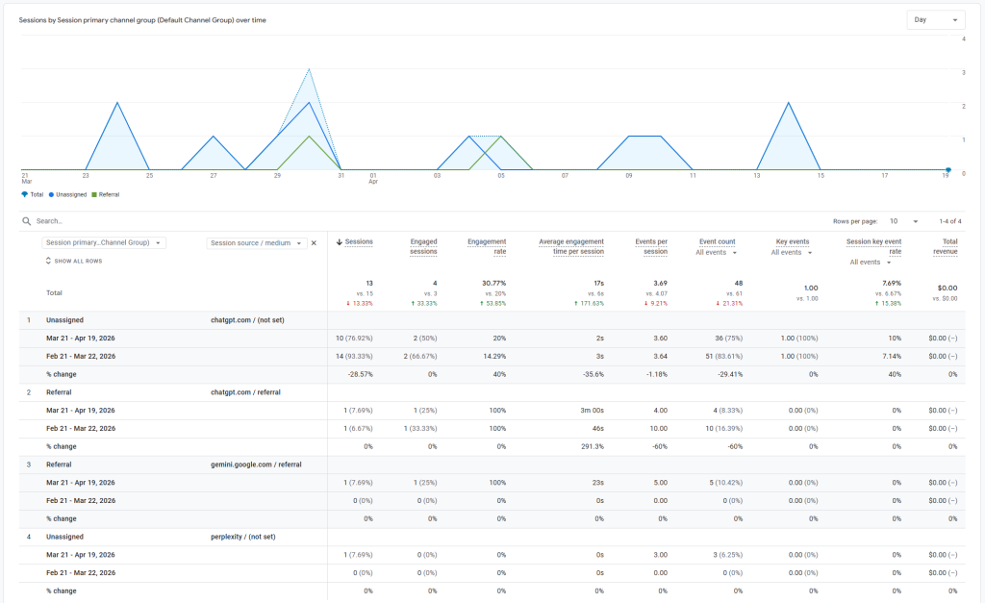The width and height of the screenshot is (985, 603).
Task: Click SHOW ALL ROWS
Action: [x=73, y=261]
